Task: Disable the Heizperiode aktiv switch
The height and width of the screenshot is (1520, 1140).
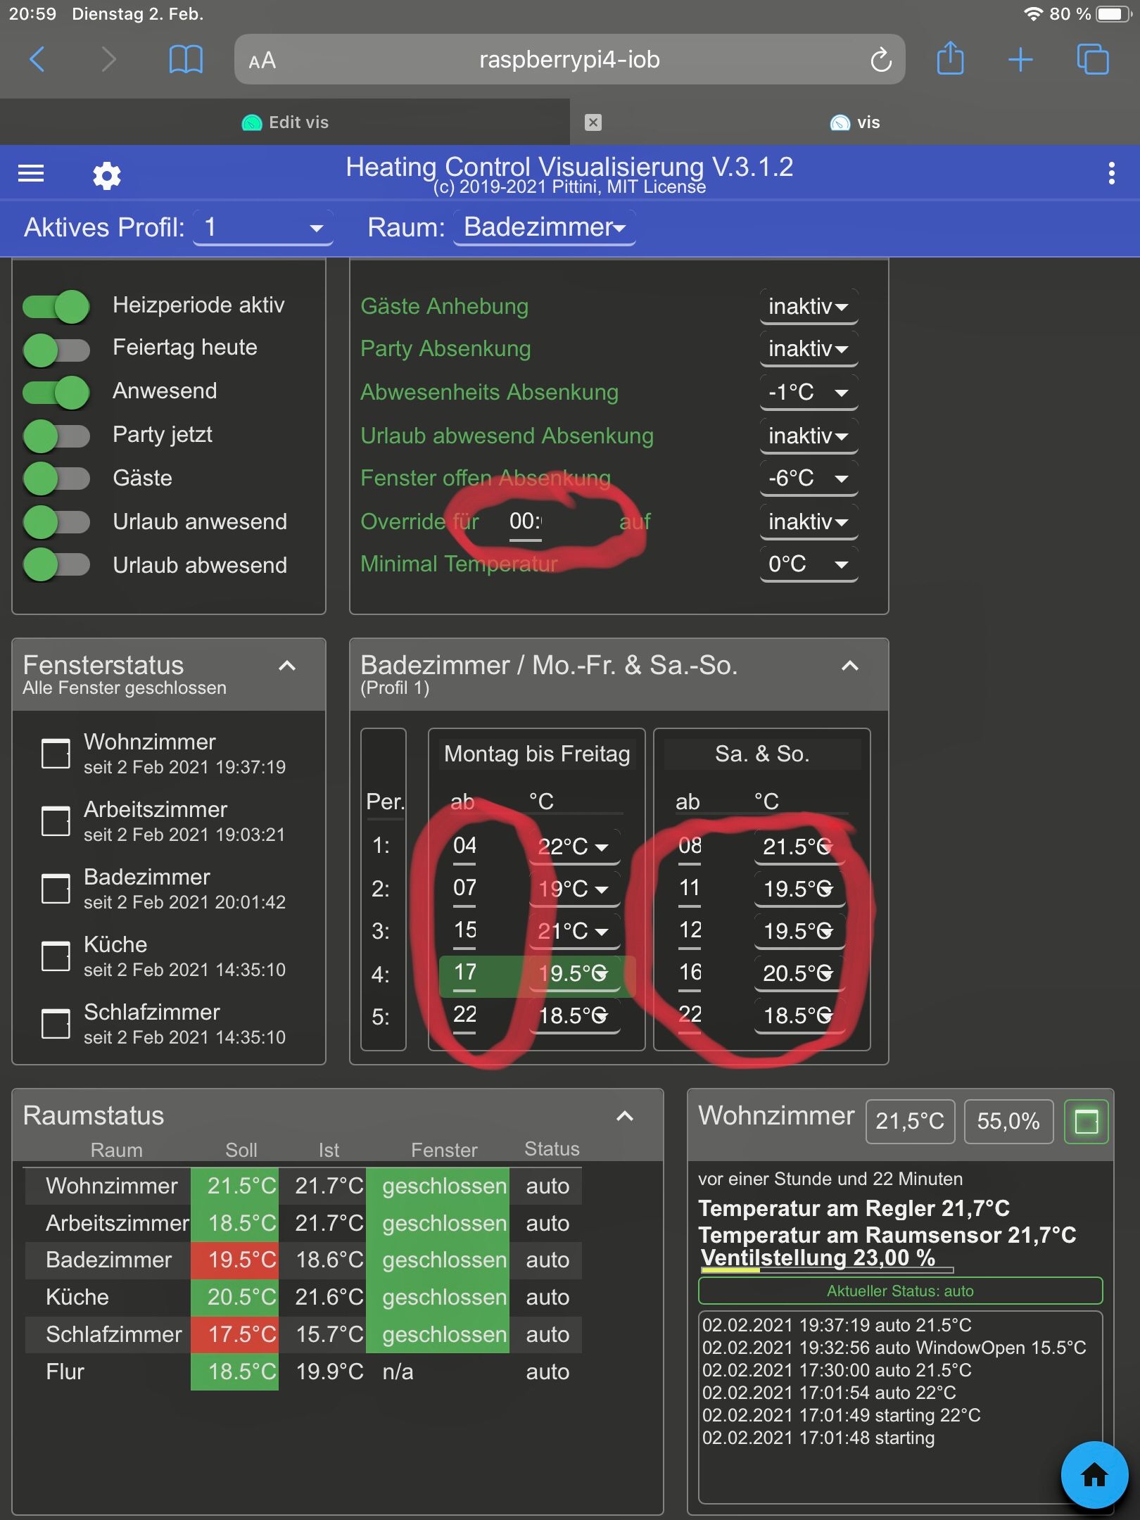Action: pyautogui.click(x=56, y=306)
